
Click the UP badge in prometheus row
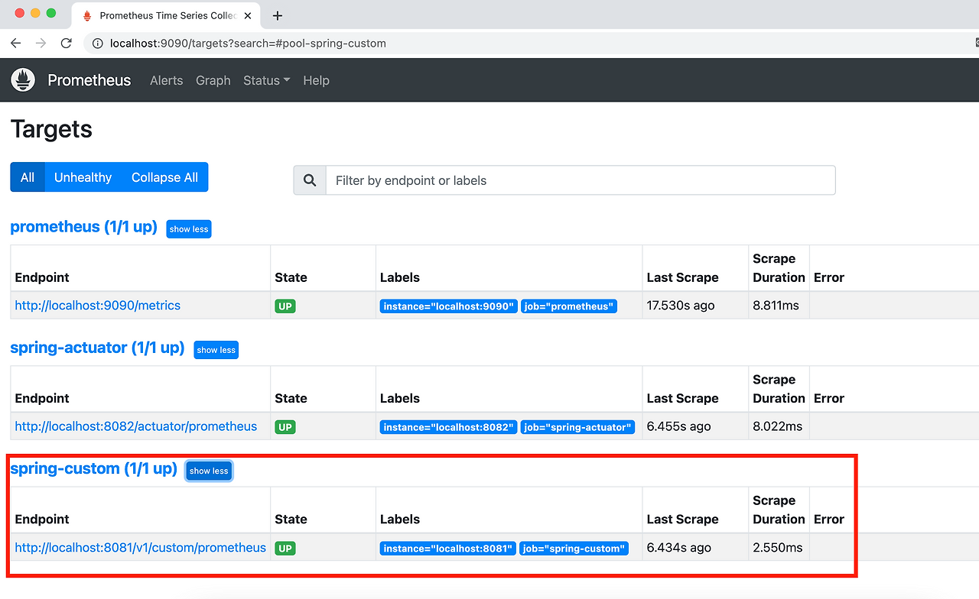pos(285,306)
